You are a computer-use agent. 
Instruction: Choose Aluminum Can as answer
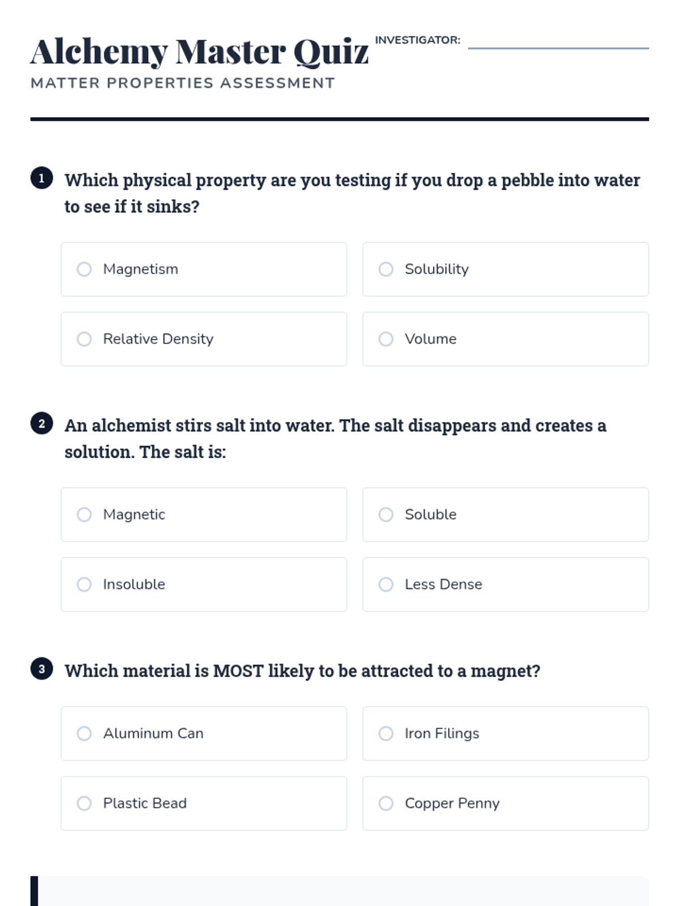click(84, 734)
